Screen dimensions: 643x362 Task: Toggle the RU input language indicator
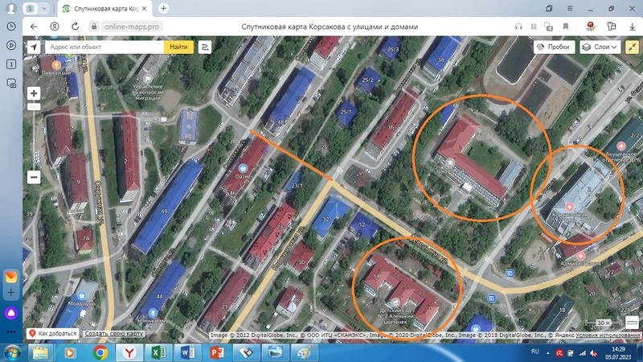point(535,353)
